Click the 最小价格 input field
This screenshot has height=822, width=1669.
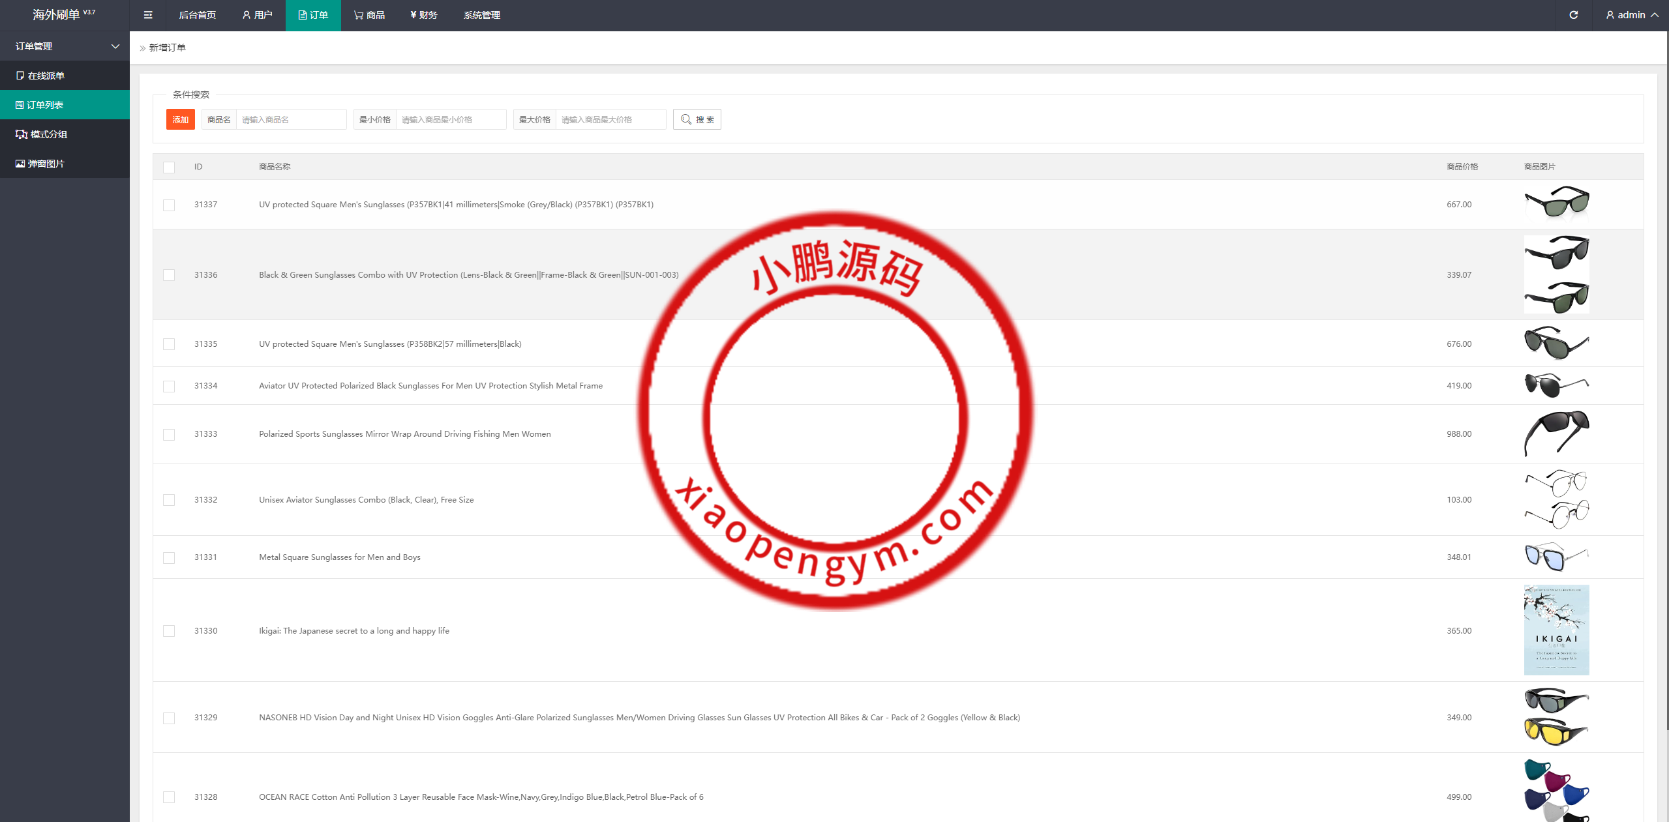[x=450, y=119]
